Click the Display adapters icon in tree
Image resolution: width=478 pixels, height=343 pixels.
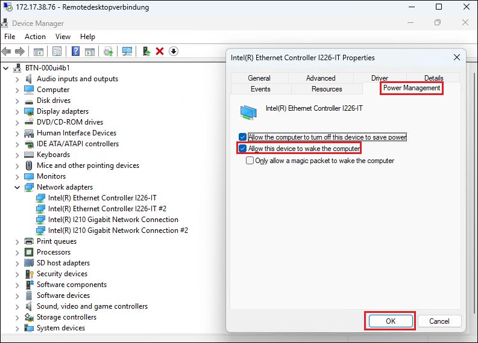point(29,112)
